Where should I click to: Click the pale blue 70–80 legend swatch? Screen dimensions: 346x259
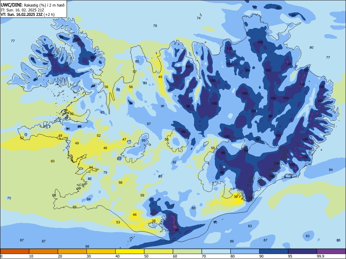[216, 251]
